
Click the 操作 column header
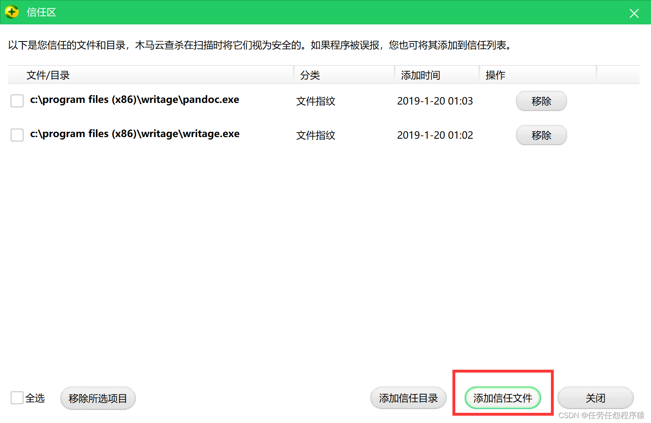tap(538, 75)
